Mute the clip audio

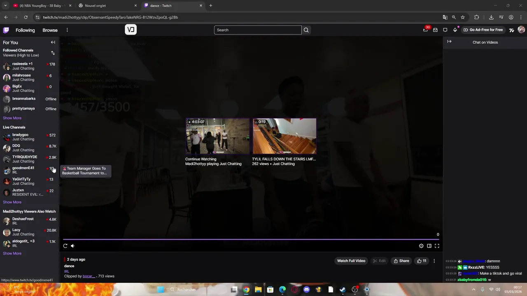point(72,246)
